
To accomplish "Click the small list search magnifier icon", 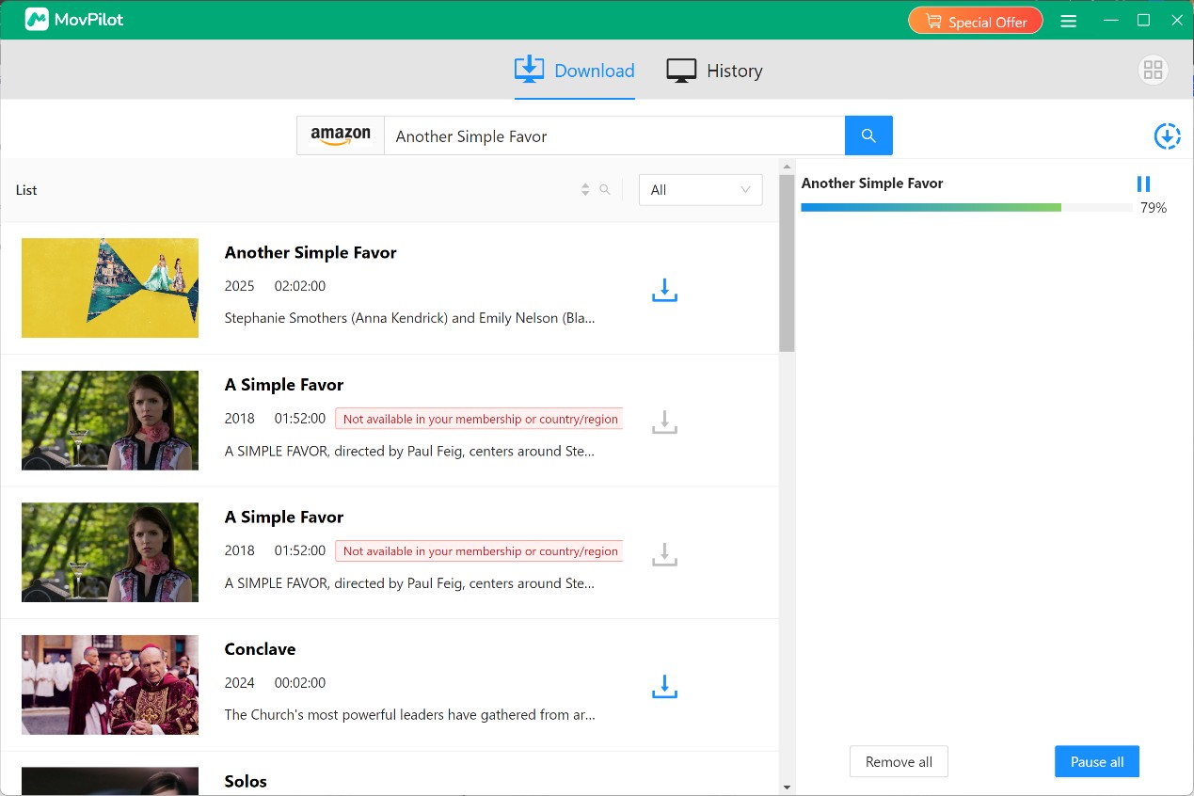I will (x=605, y=189).
